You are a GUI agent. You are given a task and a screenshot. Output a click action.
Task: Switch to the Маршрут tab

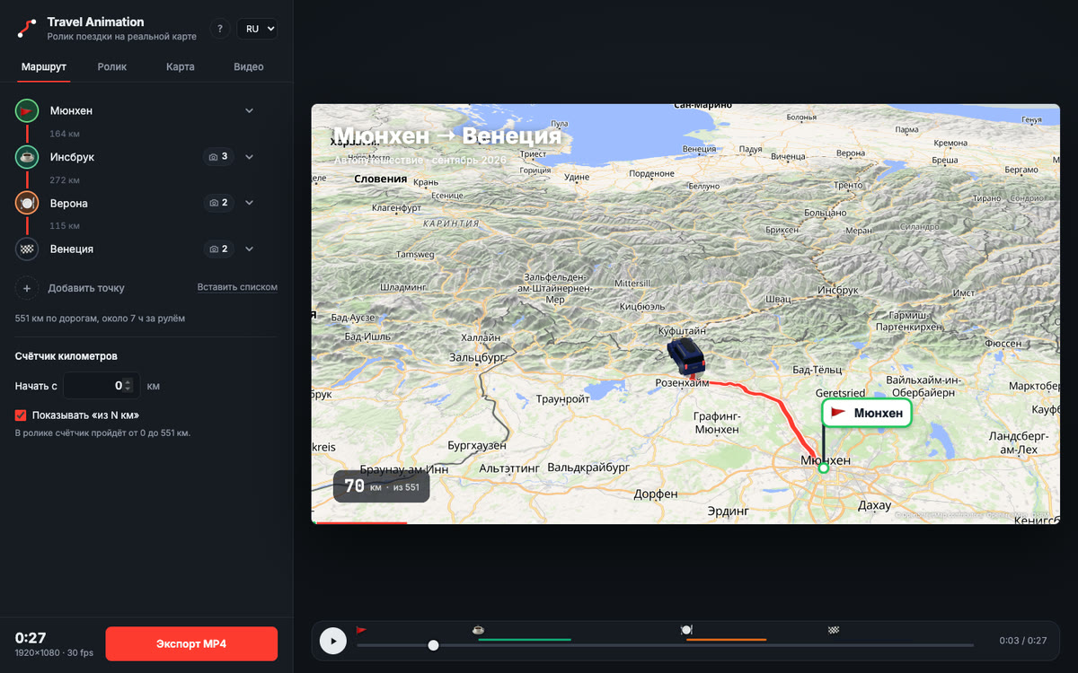tap(44, 67)
